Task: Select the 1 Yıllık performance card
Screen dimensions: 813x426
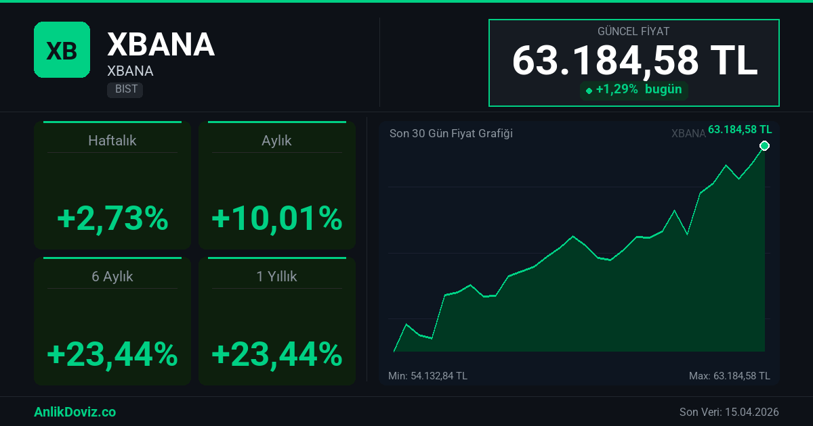Action: coord(276,321)
